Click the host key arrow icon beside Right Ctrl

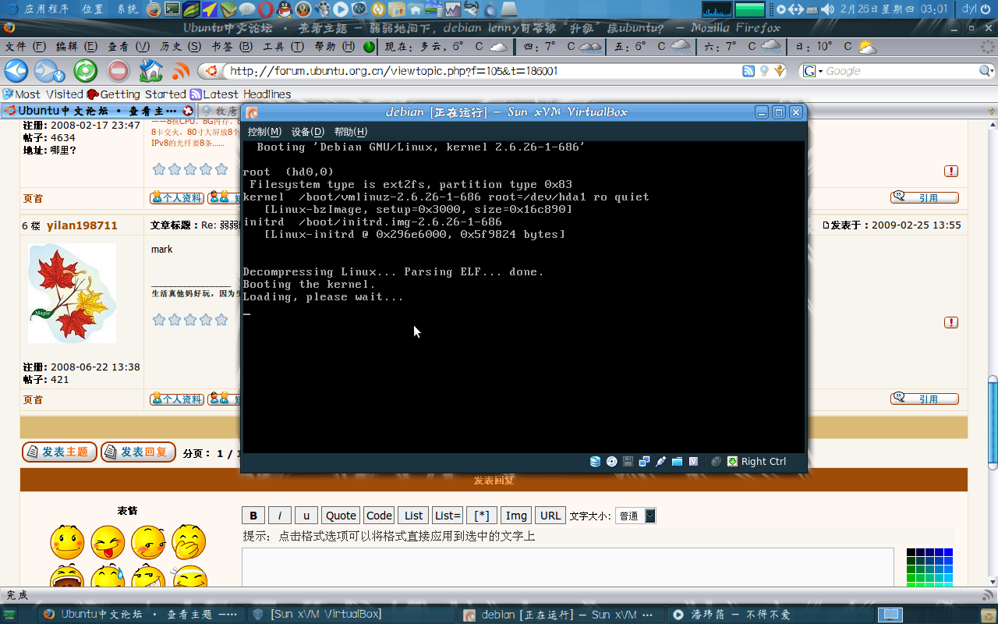coord(732,461)
